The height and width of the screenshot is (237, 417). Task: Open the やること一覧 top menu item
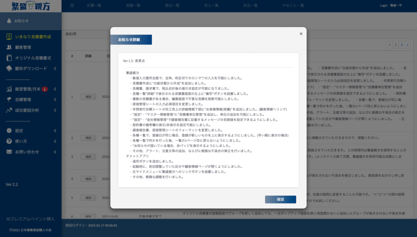point(293,5)
